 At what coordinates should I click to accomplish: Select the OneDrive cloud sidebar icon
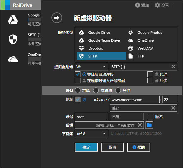click(13, 59)
